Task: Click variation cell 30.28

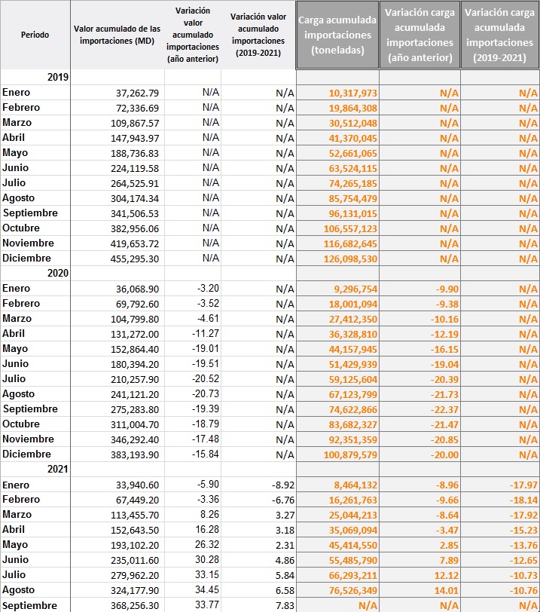Action: click(x=193, y=560)
